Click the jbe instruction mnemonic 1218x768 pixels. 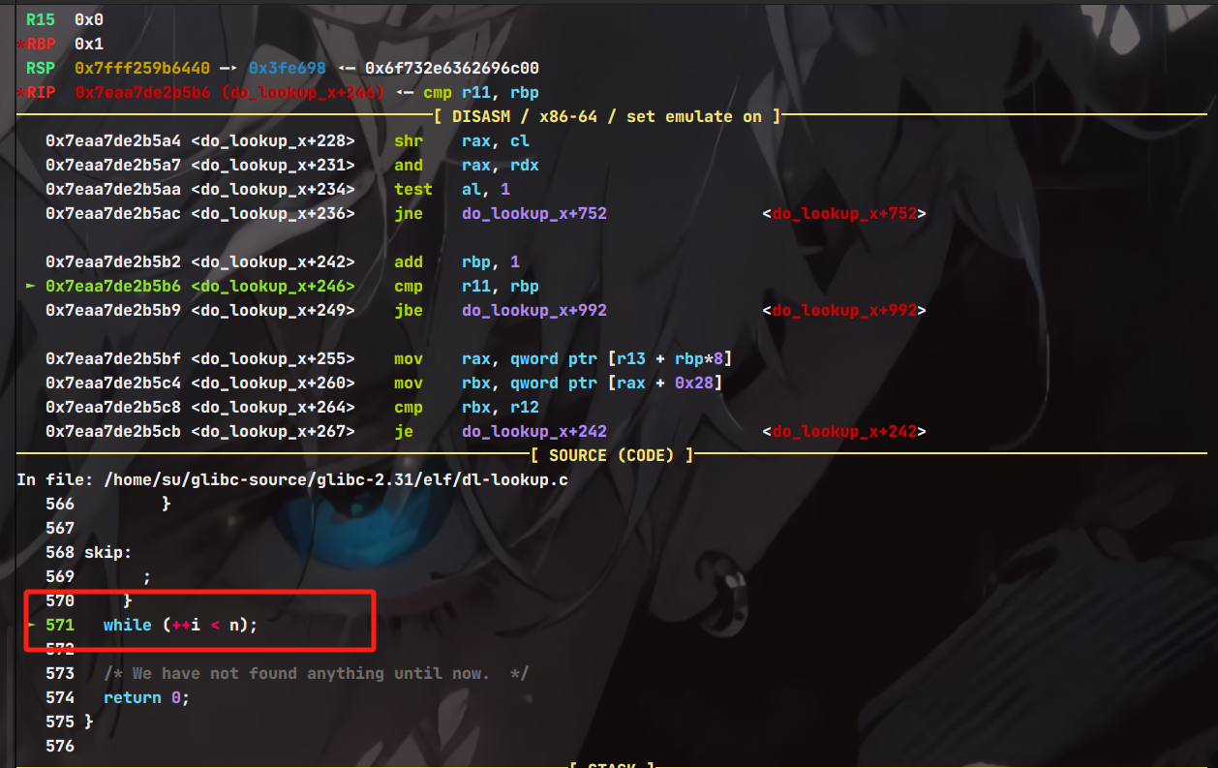pyautogui.click(x=409, y=310)
